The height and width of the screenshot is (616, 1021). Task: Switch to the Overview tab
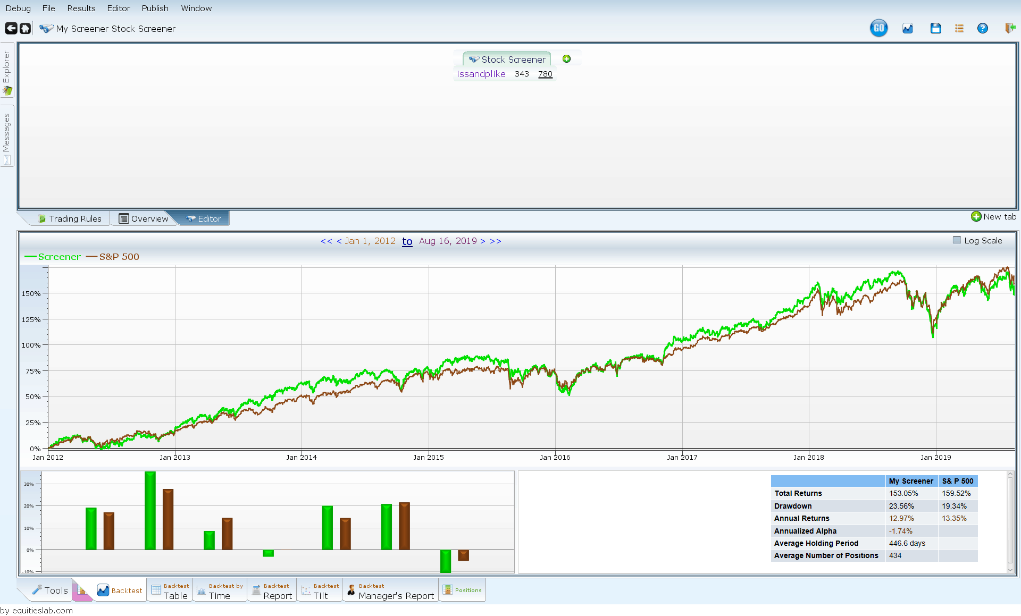point(144,218)
